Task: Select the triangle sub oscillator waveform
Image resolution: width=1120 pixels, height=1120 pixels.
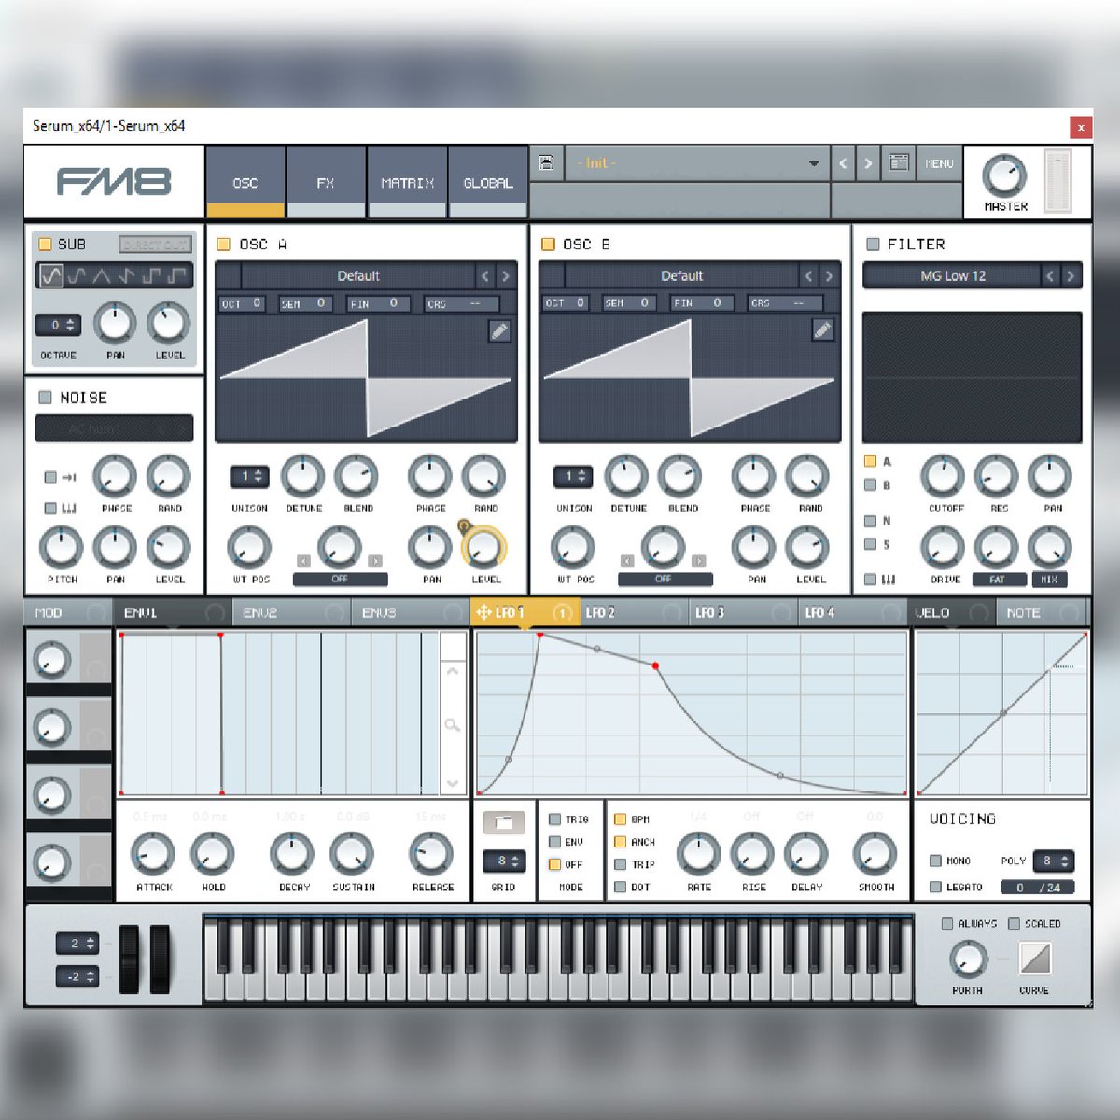Action: (101, 275)
